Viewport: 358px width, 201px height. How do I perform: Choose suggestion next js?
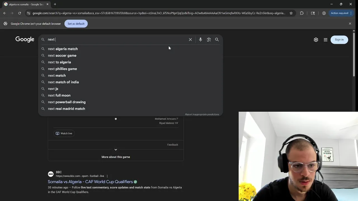[130, 89]
